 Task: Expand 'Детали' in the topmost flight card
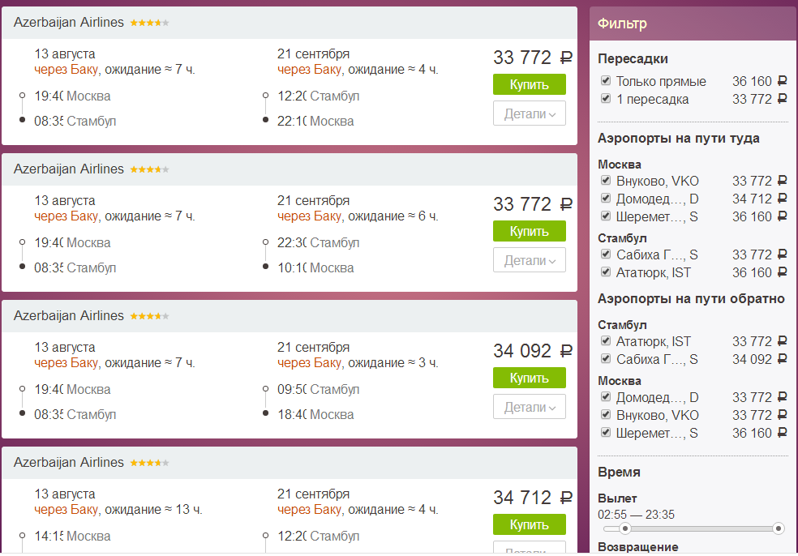529,113
